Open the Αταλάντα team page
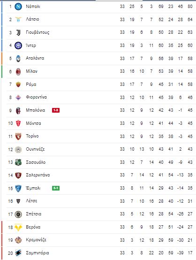This screenshot has width=196, height=260. pos(35,58)
